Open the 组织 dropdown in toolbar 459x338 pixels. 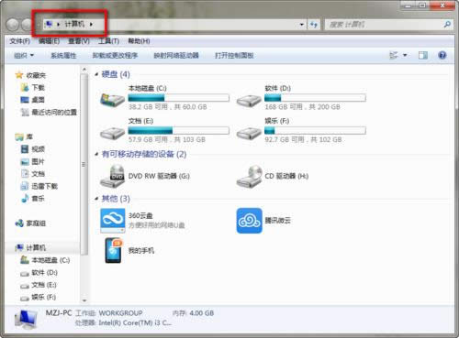(24, 55)
